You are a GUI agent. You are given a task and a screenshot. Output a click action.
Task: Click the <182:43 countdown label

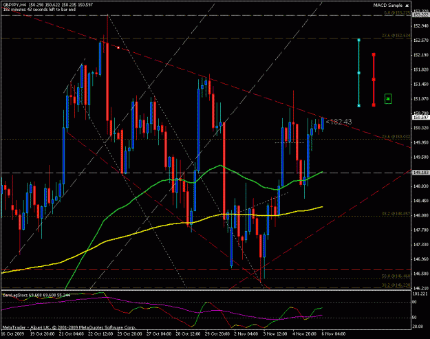pos(338,122)
